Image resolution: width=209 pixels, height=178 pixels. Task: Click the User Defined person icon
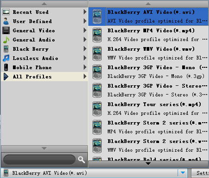coord(6,21)
